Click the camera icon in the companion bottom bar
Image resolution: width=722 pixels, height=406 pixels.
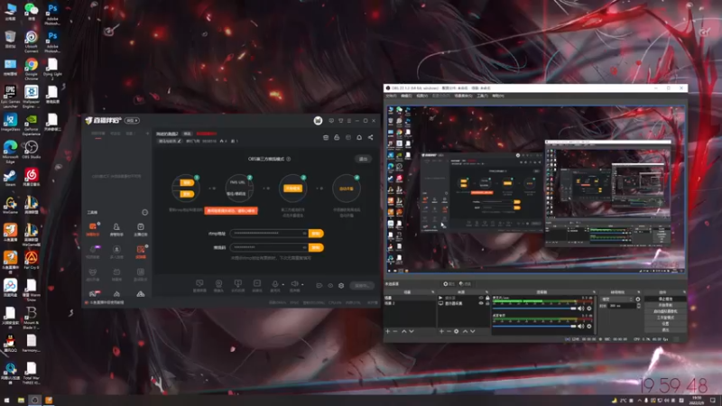(x=218, y=285)
